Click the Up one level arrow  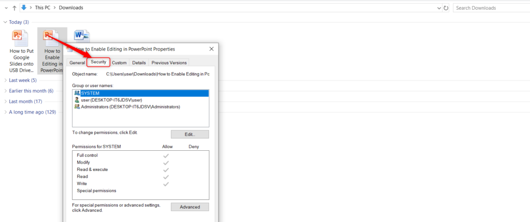pyautogui.click(x=14, y=8)
